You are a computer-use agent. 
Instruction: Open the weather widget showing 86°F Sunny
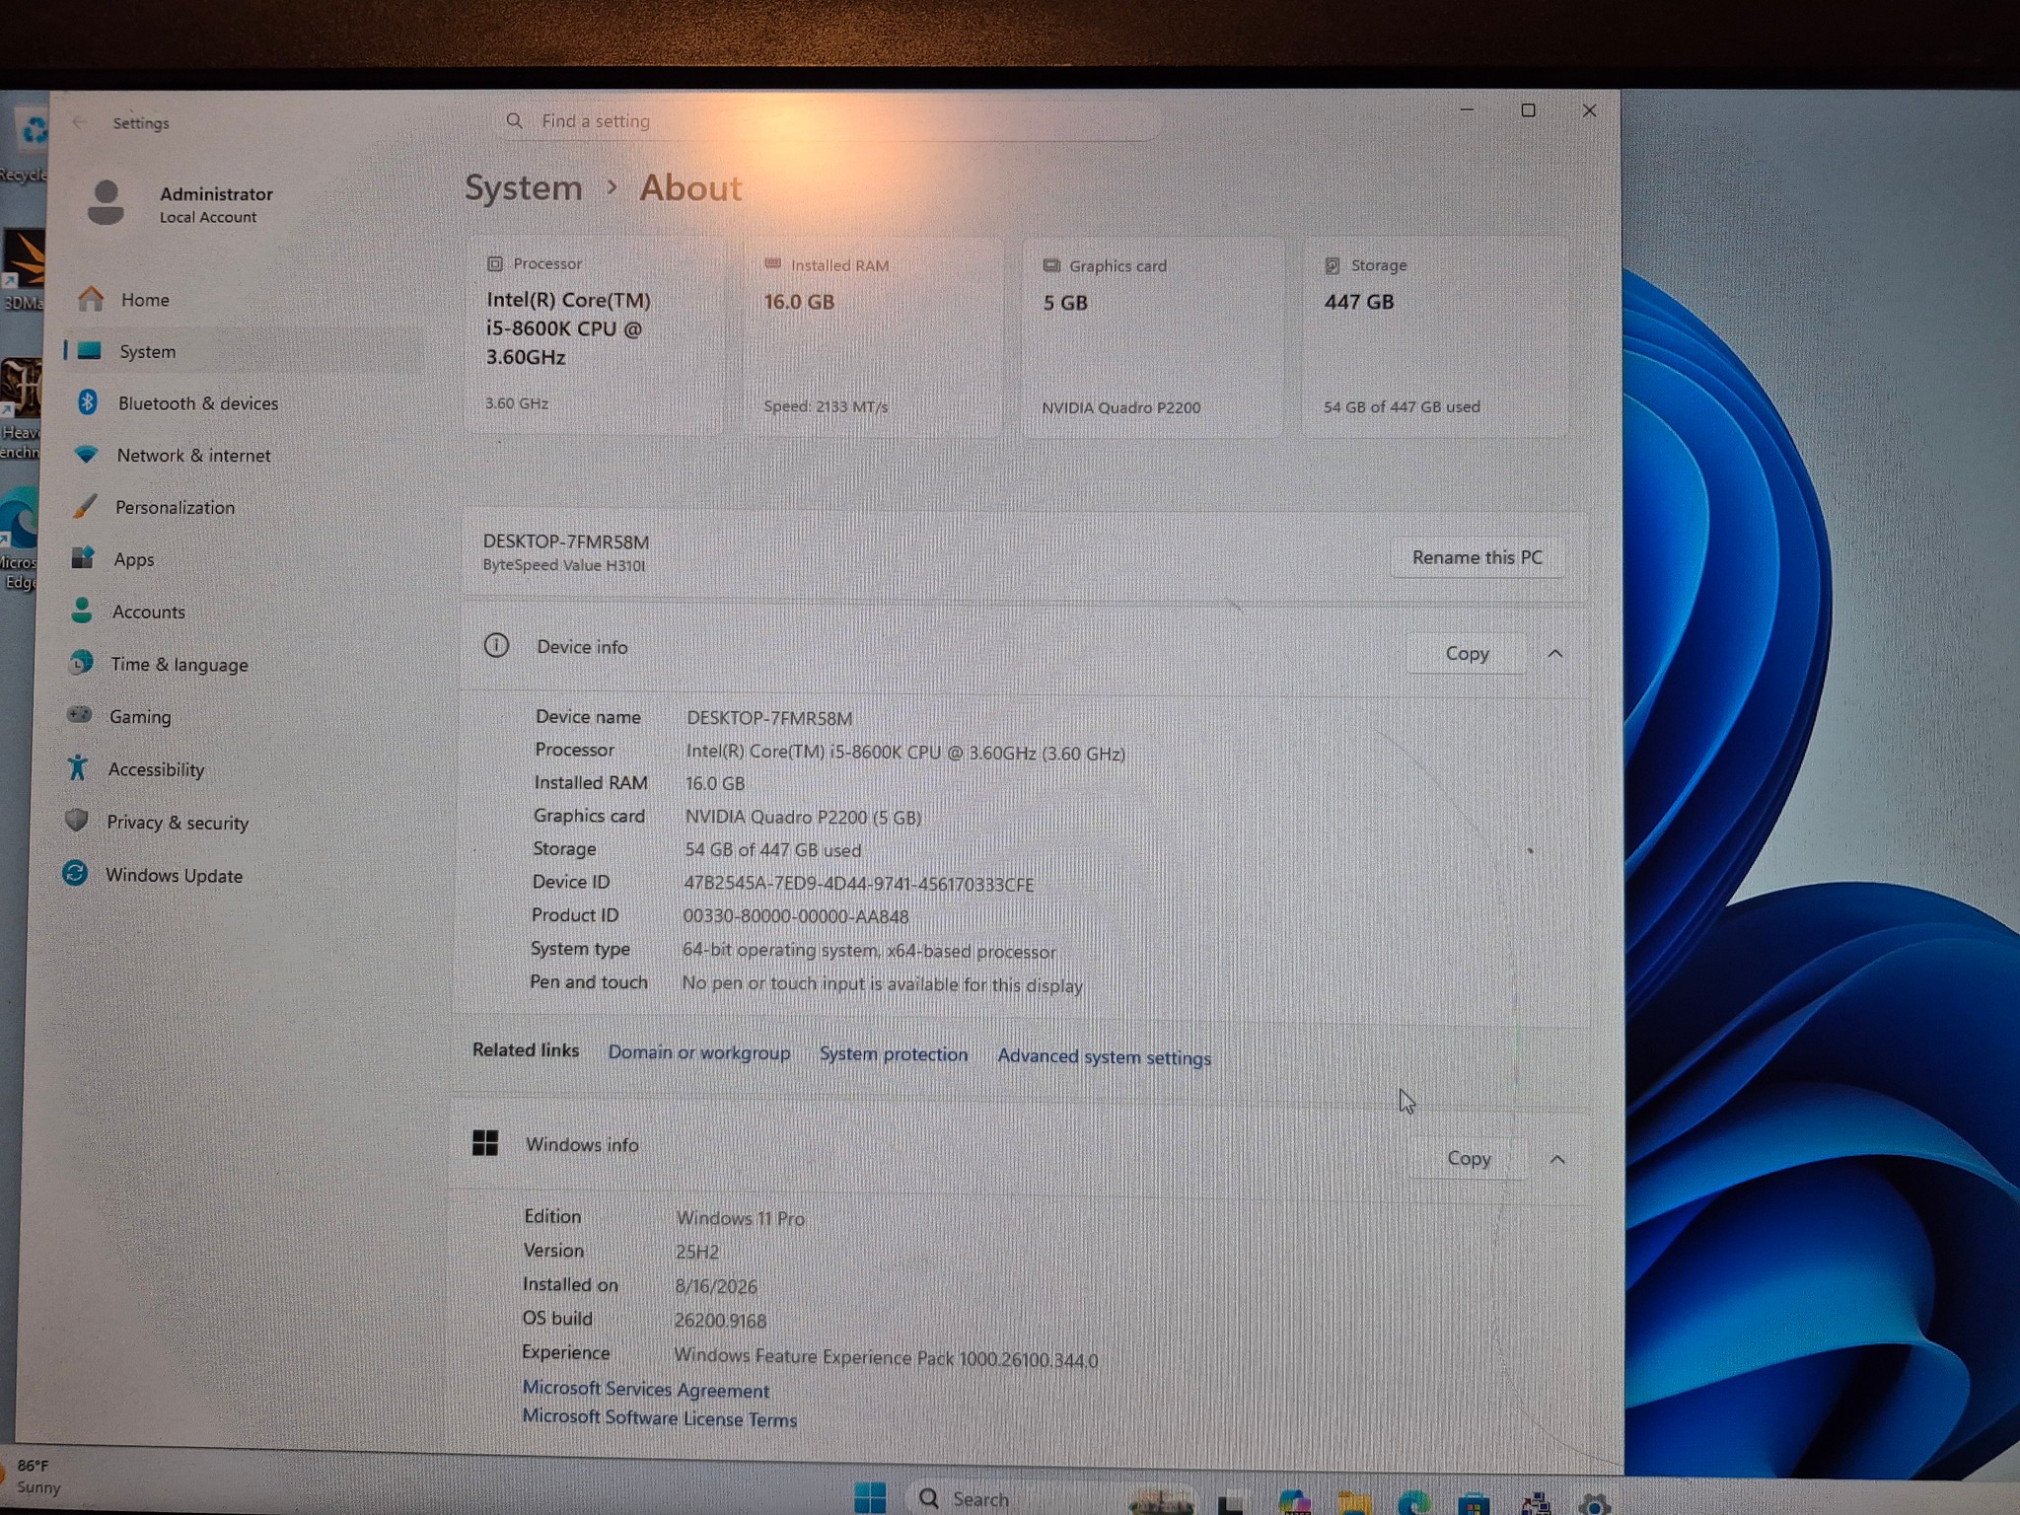pos(33,1477)
